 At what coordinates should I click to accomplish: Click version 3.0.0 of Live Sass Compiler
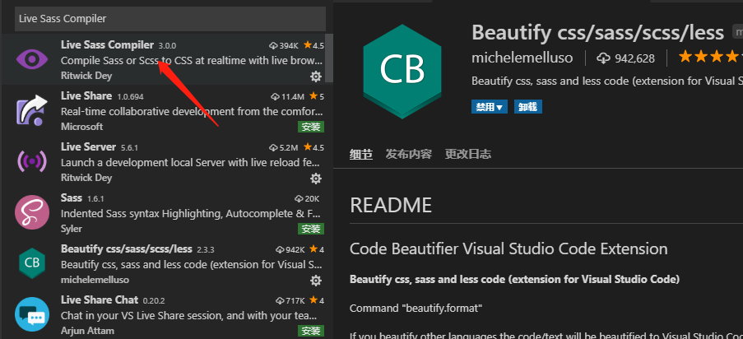[x=167, y=46]
